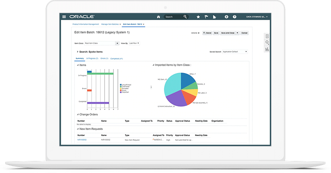Viewport: 331px width, 173px height.
Task: Click the cursor pointer header icon
Action: coord(214,17)
